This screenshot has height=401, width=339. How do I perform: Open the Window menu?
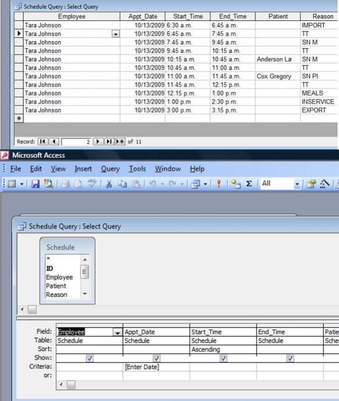point(168,169)
